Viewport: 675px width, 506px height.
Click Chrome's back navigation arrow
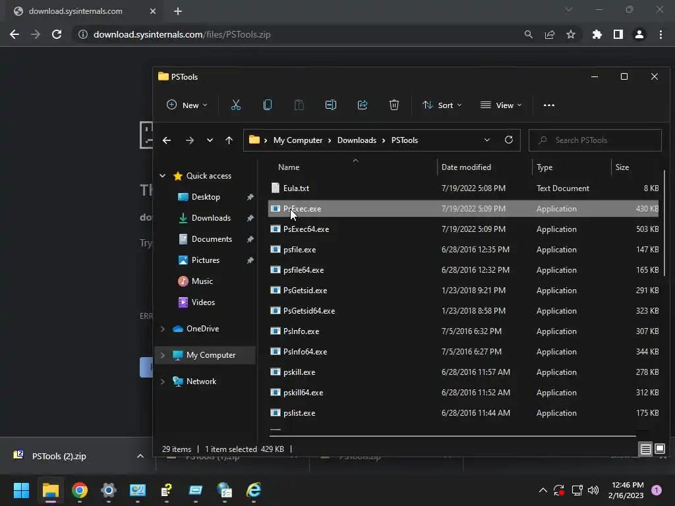[x=15, y=34]
